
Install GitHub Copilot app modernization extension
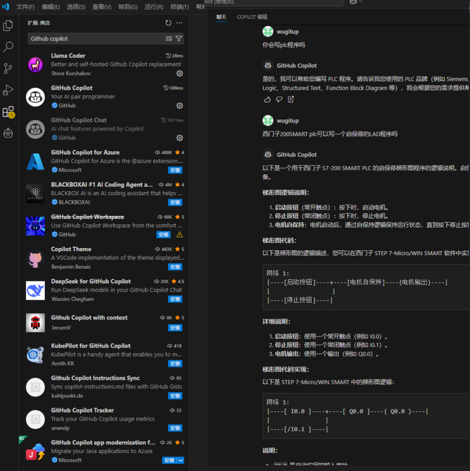coord(170,460)
